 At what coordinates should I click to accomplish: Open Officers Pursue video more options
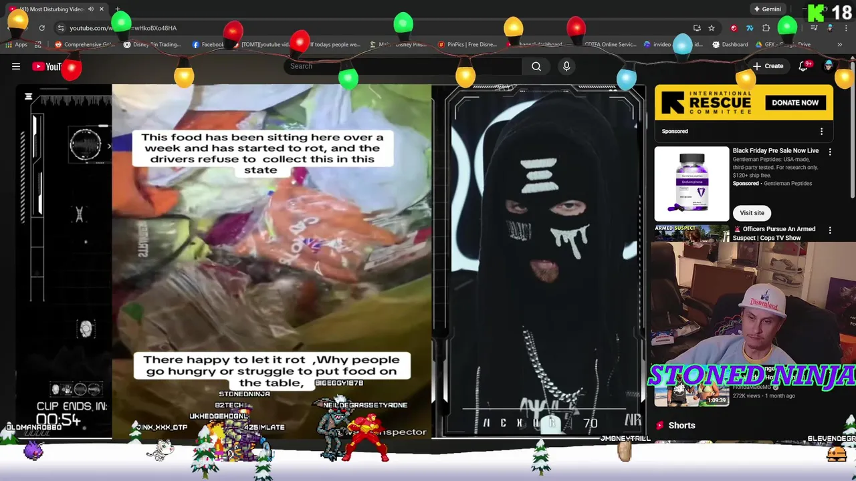pos(830,230)
